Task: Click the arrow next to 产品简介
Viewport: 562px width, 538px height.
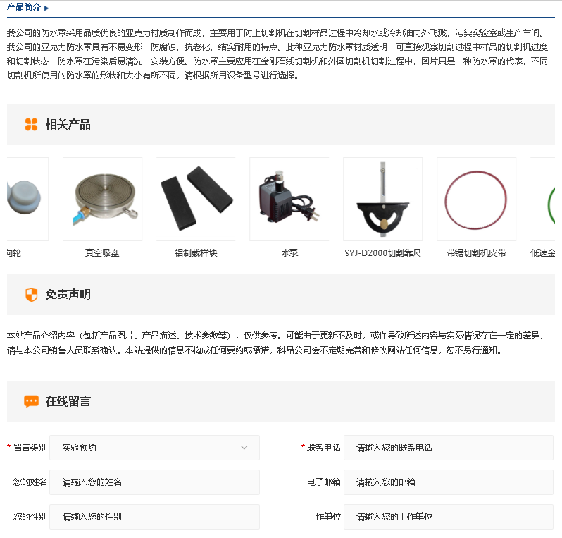Action: [x=46, y=8]
